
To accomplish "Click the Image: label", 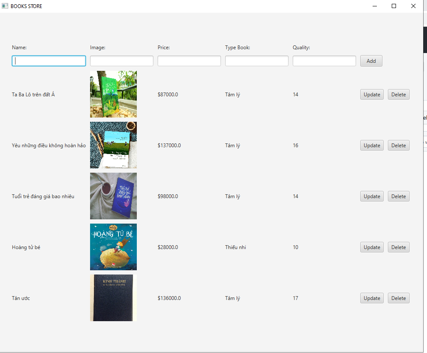I will coord(97,48).
